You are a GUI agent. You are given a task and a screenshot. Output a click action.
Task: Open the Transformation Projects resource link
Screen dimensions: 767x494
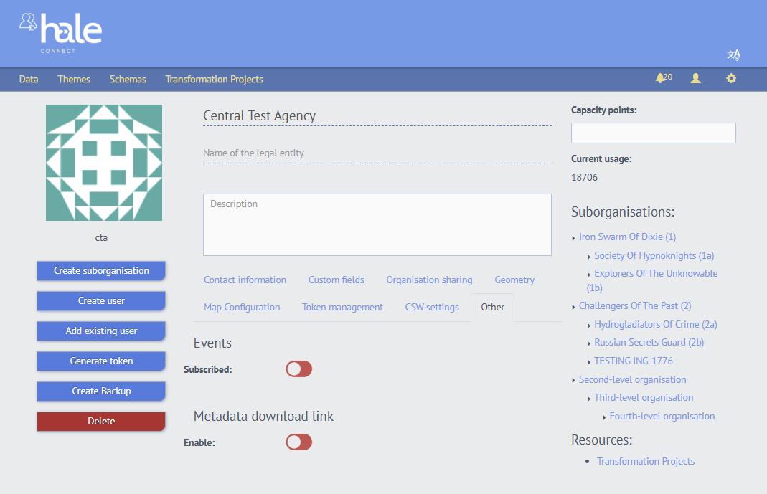tap(646, 462)
